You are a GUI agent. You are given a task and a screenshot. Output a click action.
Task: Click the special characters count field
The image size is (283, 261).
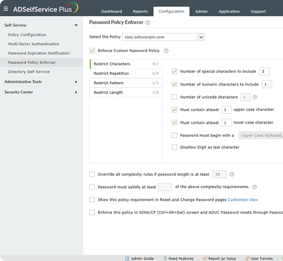click(x=264, y=71)
